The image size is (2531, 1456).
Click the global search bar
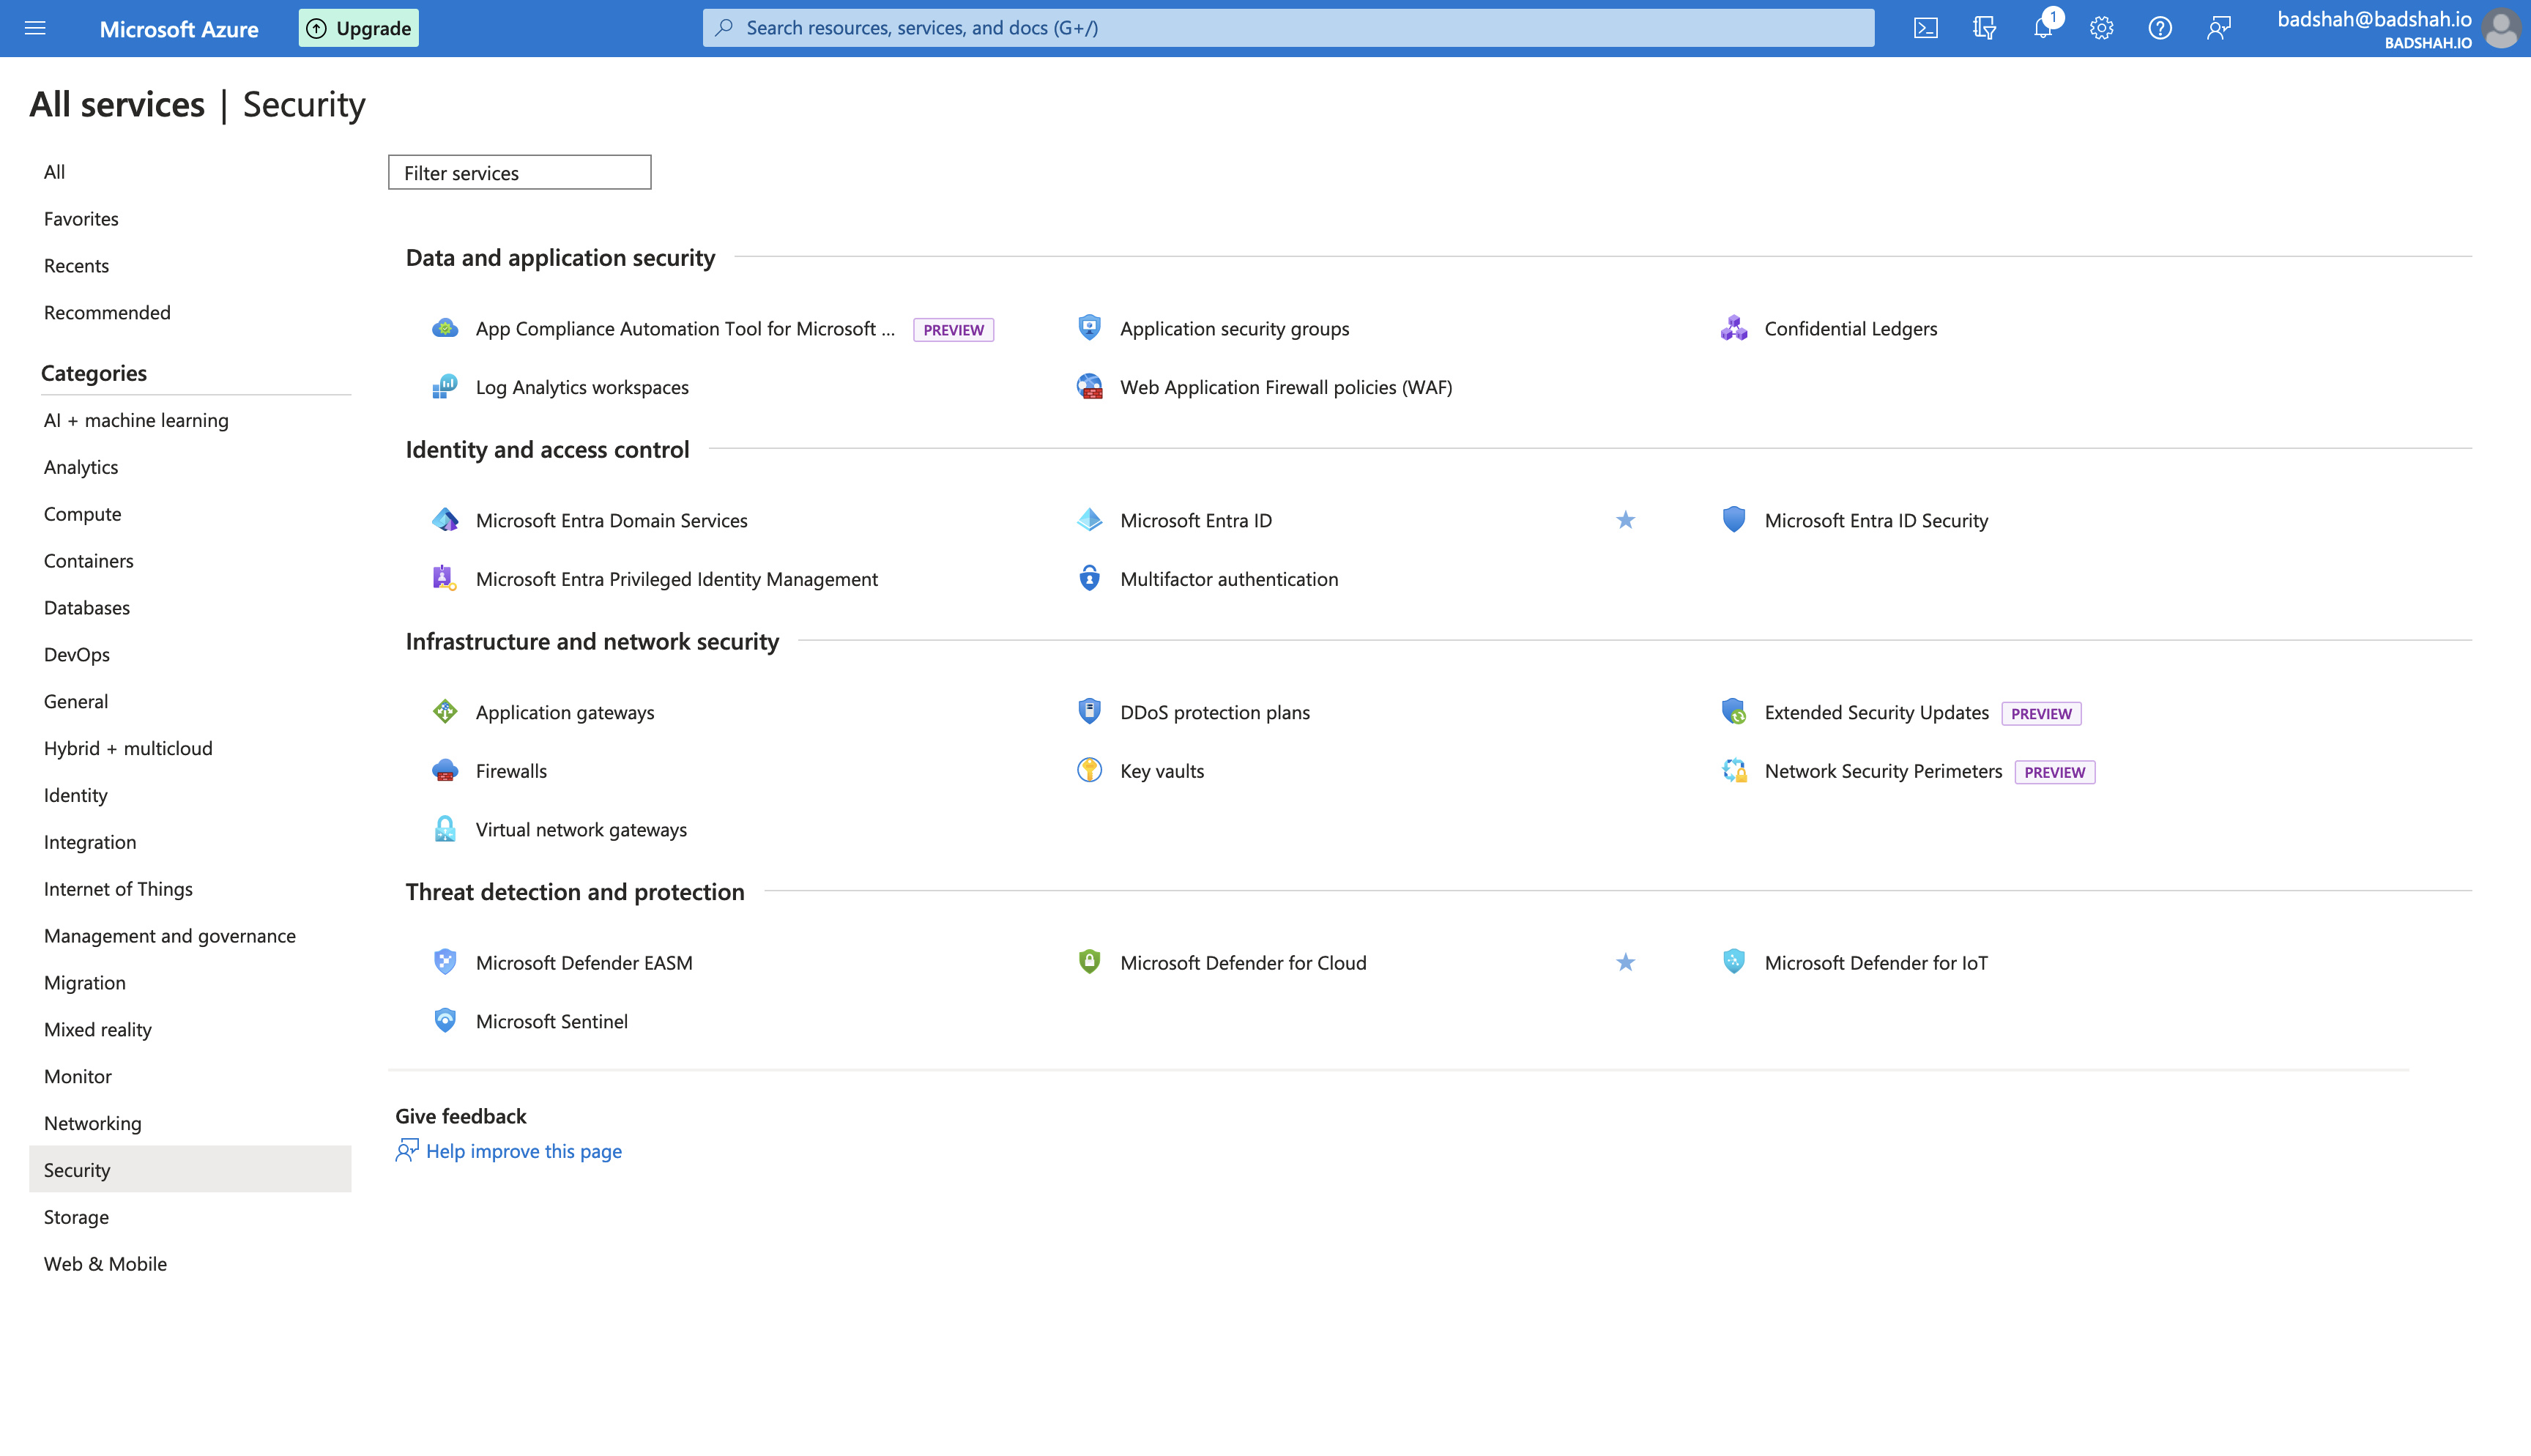click(x=1290, y=27)
